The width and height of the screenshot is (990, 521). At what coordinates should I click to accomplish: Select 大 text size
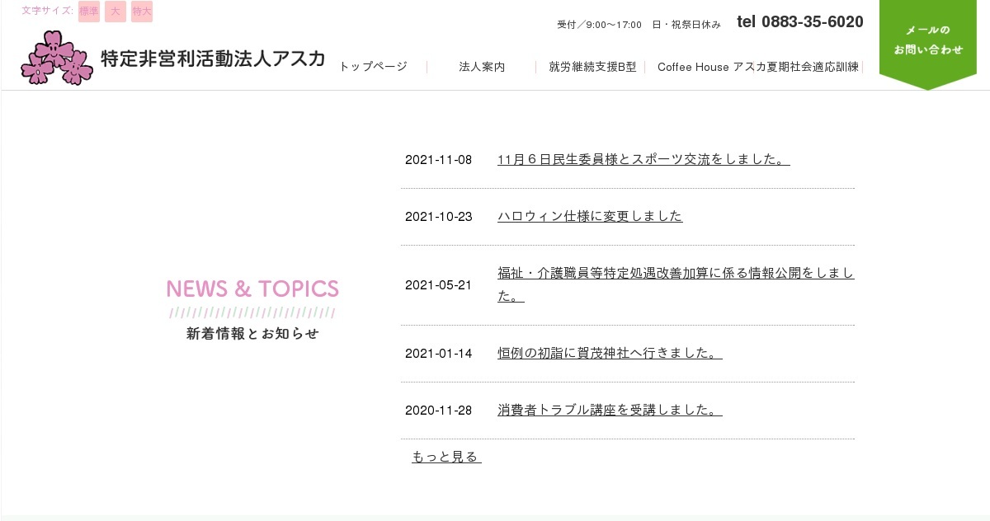click(x=115, y=12)
